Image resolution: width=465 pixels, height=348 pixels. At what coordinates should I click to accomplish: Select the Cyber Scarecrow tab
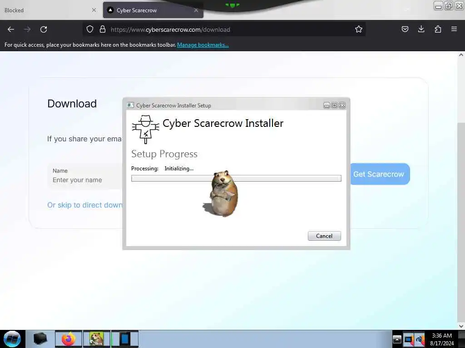tap(153, 10)
